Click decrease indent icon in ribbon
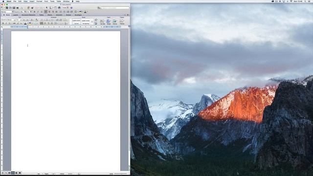This screenshot has height=176, width=313. pyautogui.click(x=58, y=20)
